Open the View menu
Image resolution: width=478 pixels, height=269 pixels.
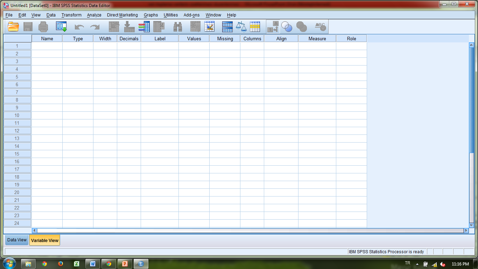[x=36, y=15]
